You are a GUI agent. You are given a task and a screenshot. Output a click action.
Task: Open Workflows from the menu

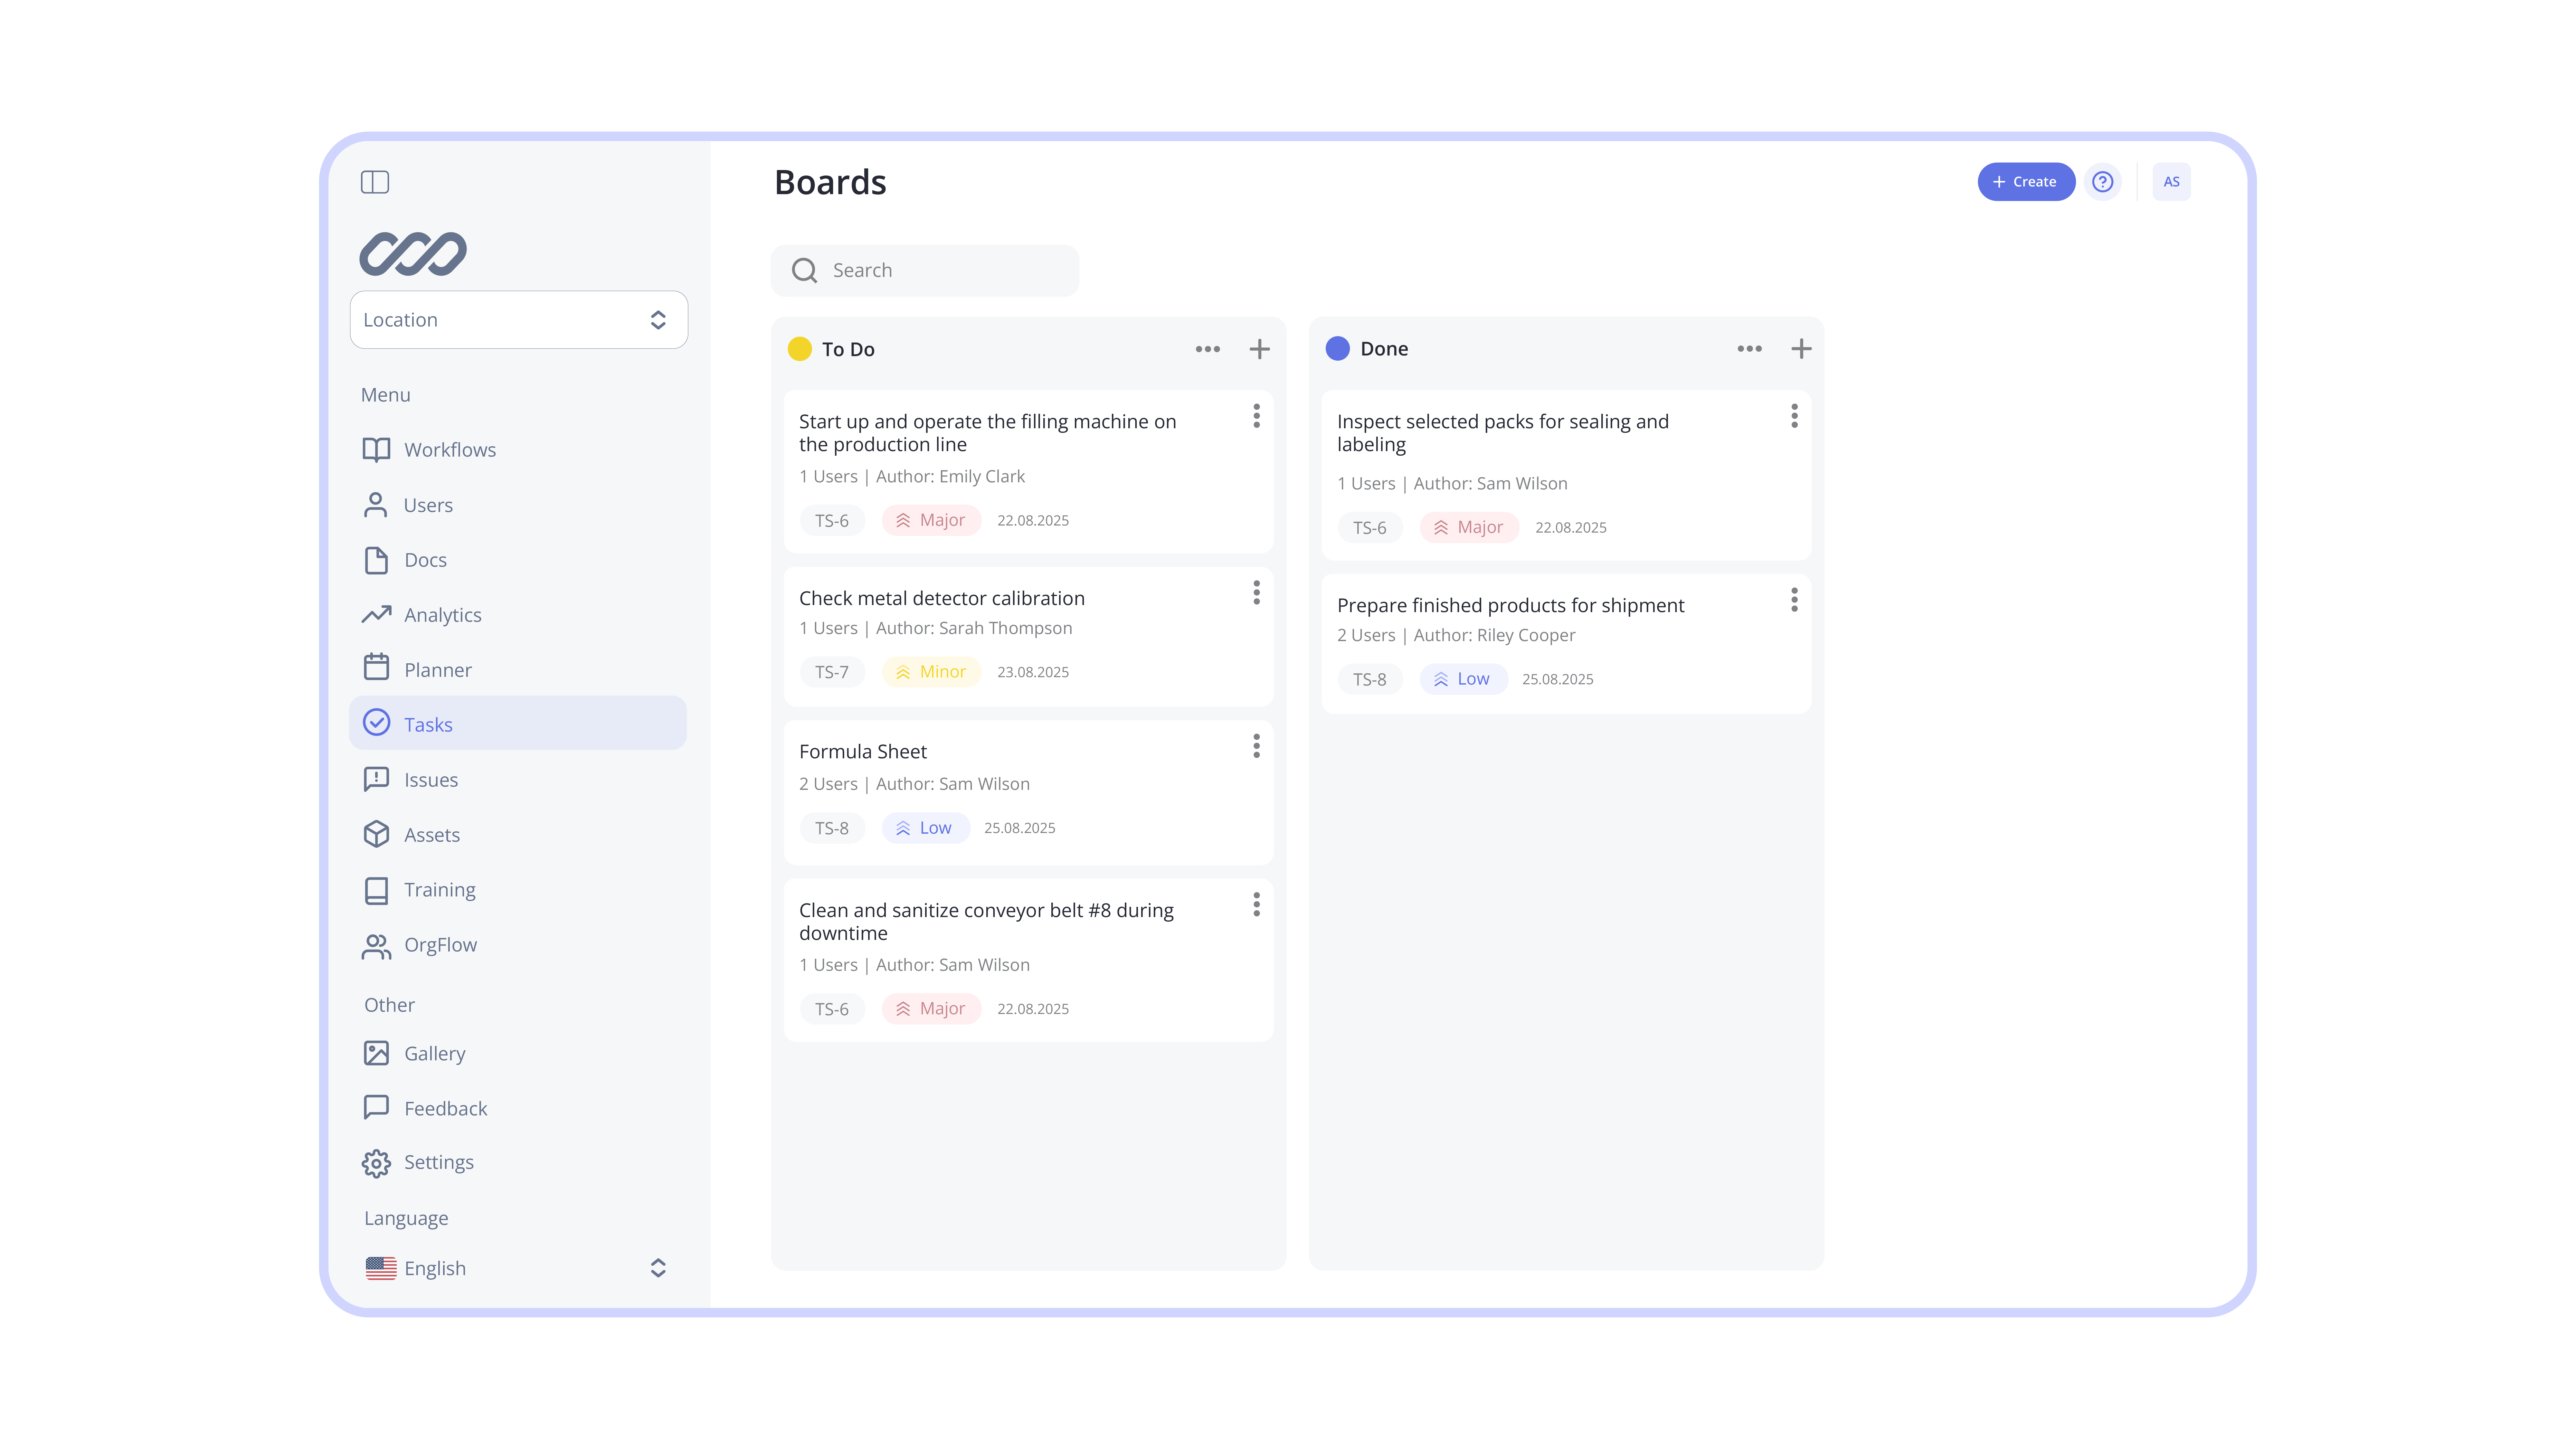pos(518,450)
